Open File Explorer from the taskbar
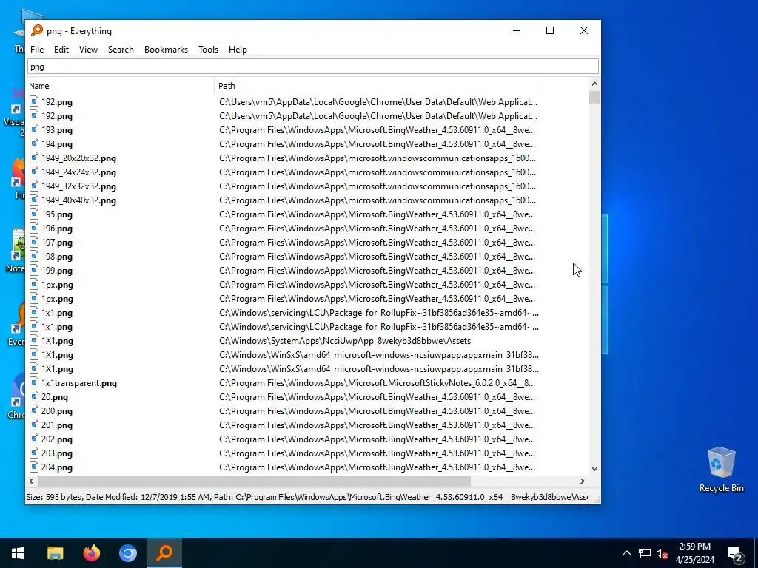The width and height of the screenshot is (758, 568). [x=55, y=553]
